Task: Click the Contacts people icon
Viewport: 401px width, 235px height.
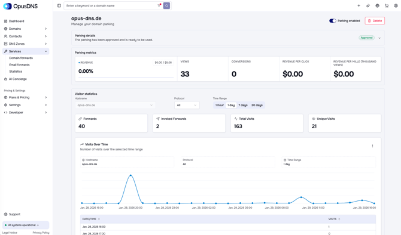Action: (5, 36)
